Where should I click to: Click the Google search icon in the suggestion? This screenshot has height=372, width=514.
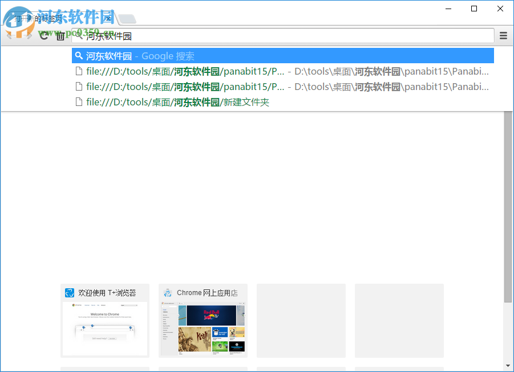[x=79, y=55]
